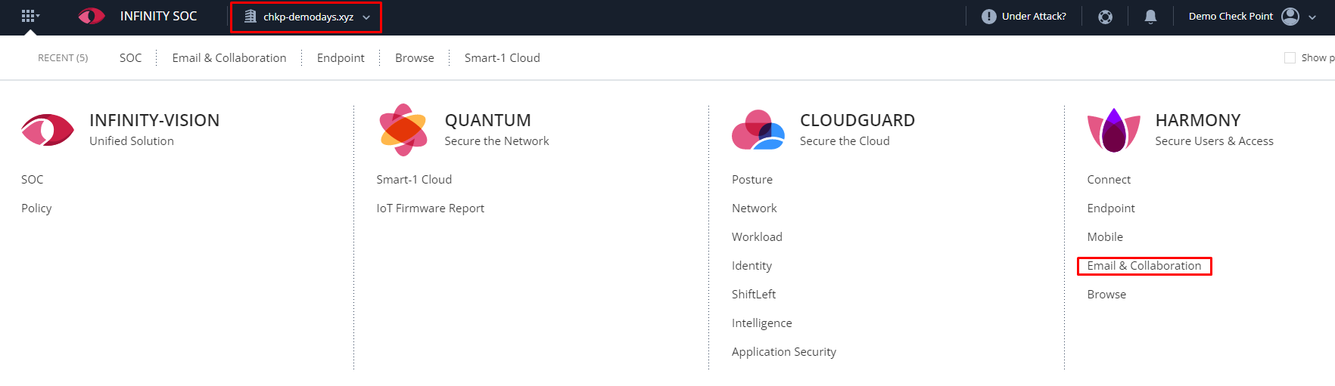Open the support lifebuoy icon
This screenshot has height=386, width=1335.
click(1105, 17)
